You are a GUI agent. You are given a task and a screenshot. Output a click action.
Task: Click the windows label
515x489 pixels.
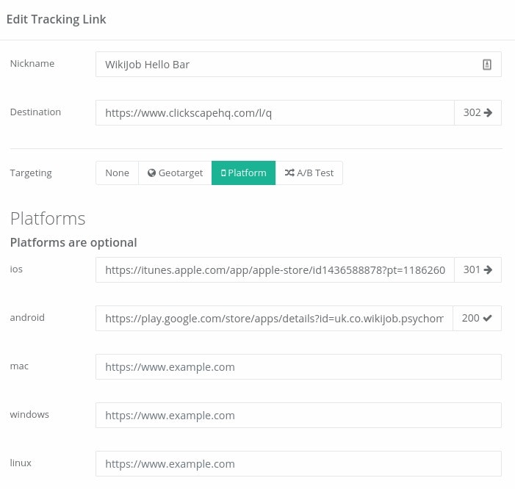tap(29, 414)
